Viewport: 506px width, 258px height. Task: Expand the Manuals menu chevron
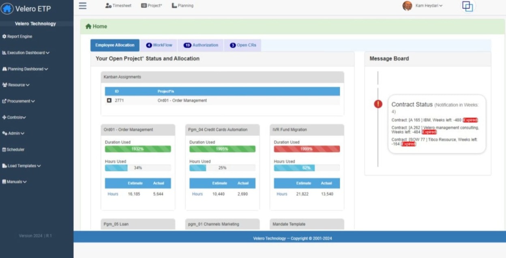point(25,182)
